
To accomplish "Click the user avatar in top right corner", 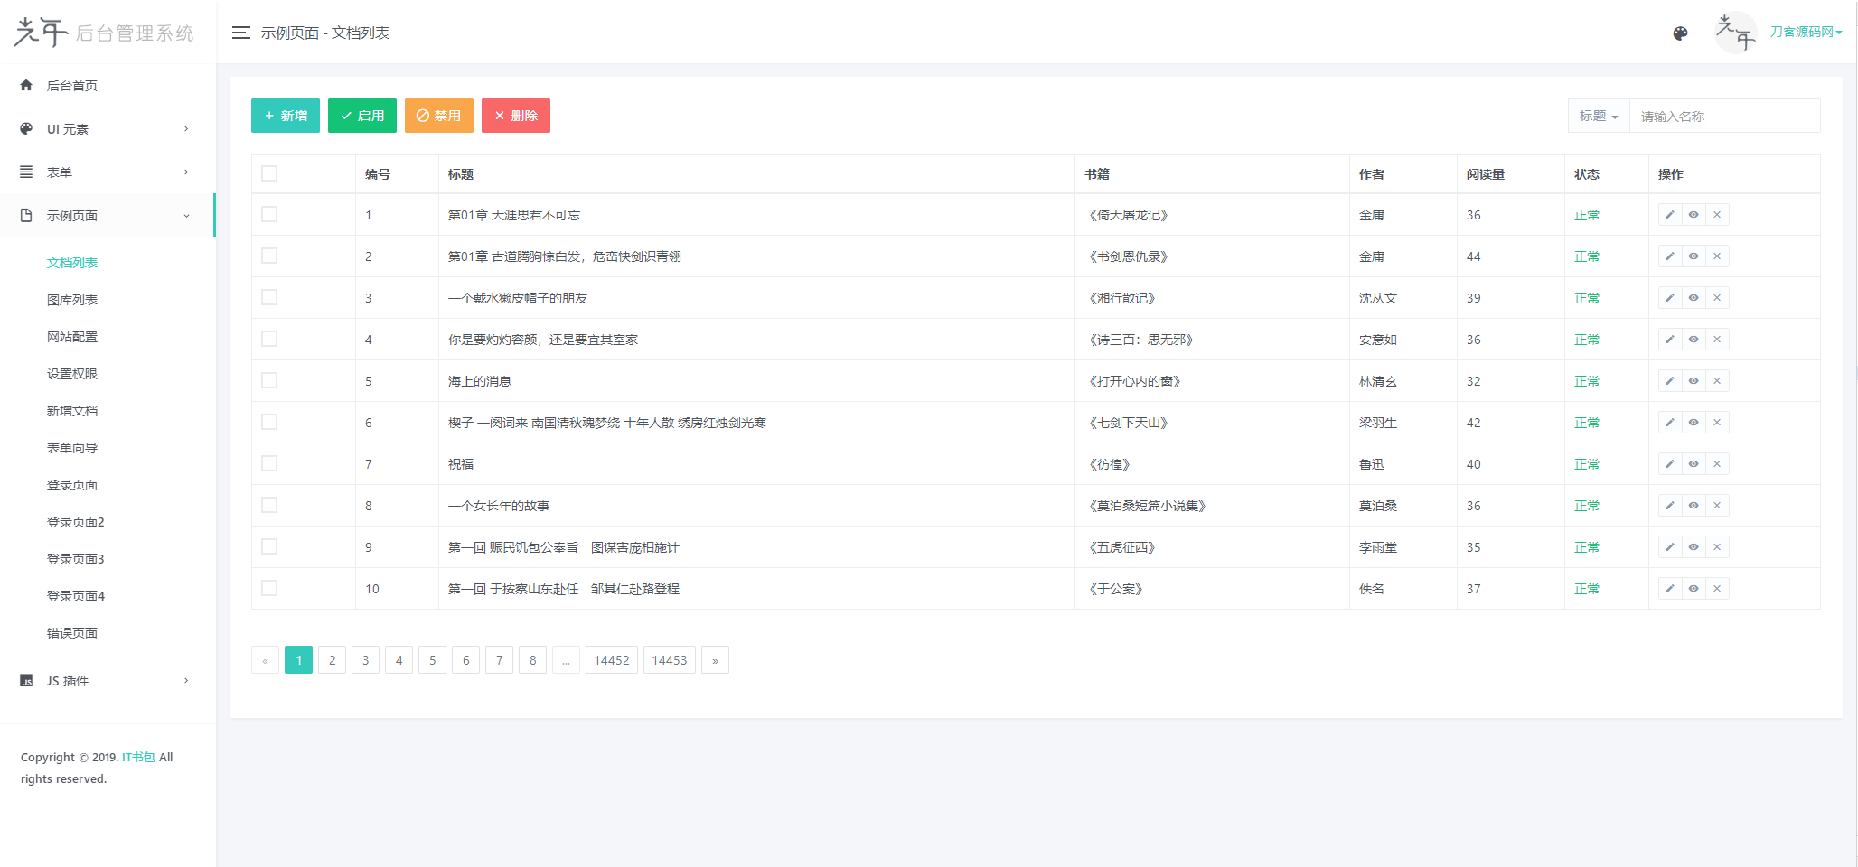I will (1735, 32).
